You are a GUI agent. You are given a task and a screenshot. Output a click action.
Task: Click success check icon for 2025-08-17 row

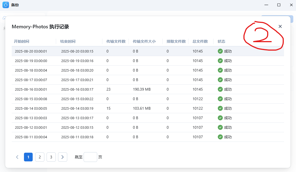[220, 80]
